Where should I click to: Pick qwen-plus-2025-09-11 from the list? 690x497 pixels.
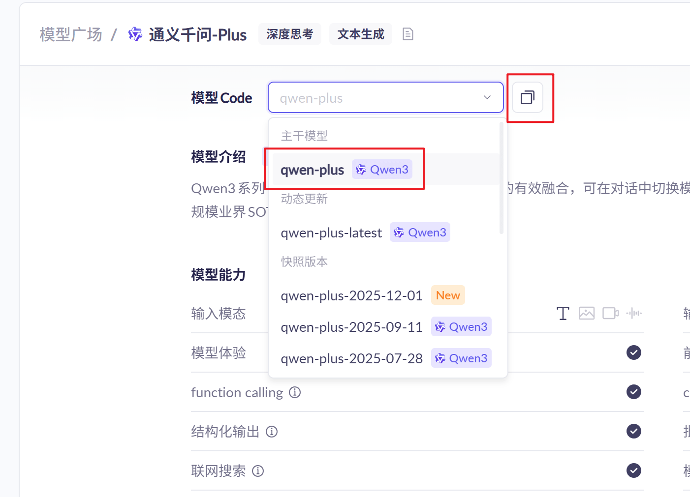pyautogui.click(x=351, y=327)
